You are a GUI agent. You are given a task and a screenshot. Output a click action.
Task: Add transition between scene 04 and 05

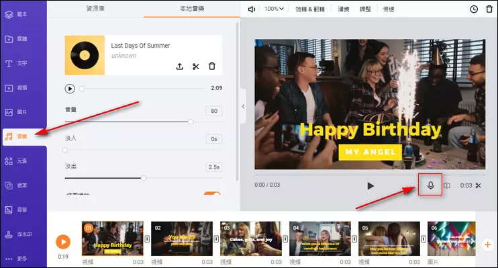point(354,238)
